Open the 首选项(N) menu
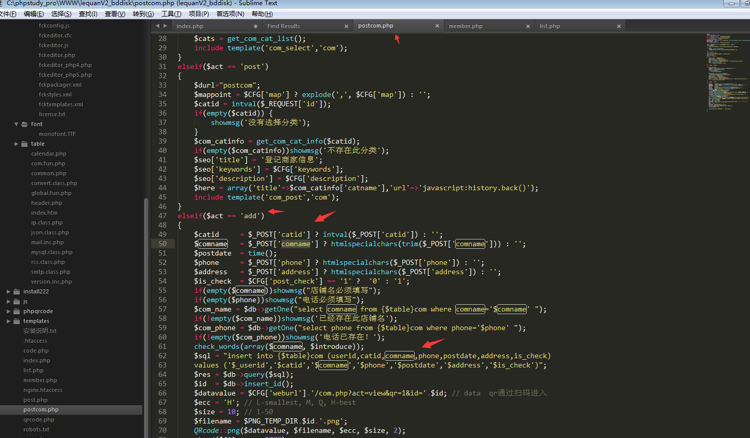Viewport: 750px width, 438px height. point(230,14)
